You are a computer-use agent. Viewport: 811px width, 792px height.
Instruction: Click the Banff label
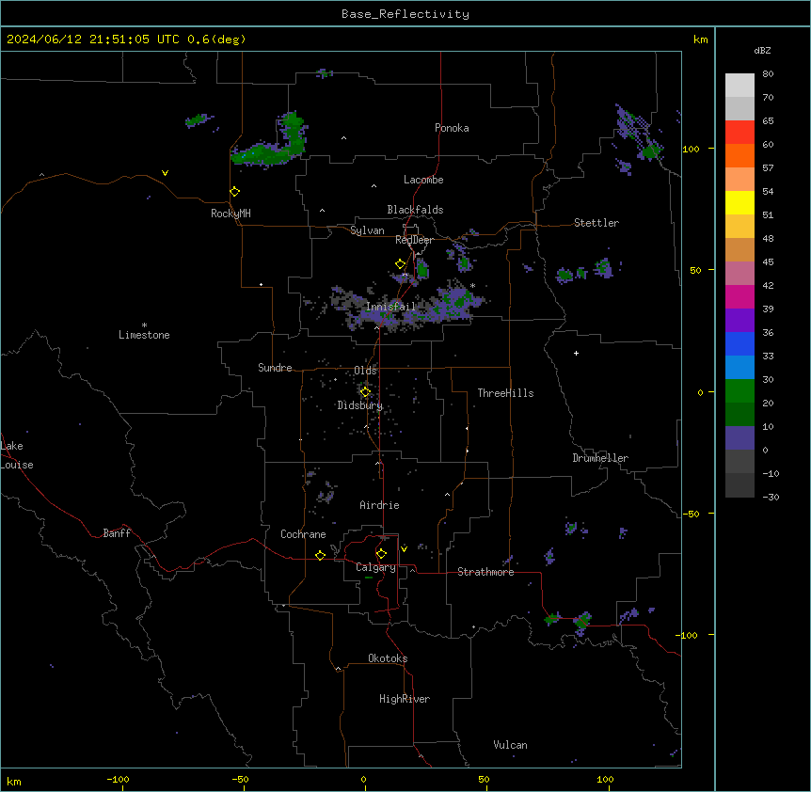click(x=117, y=533)
